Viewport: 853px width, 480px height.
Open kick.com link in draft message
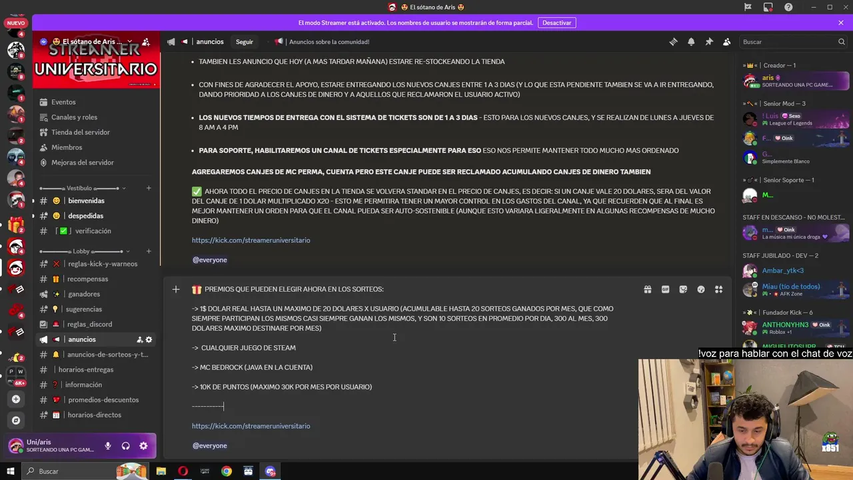pos(251,426)
